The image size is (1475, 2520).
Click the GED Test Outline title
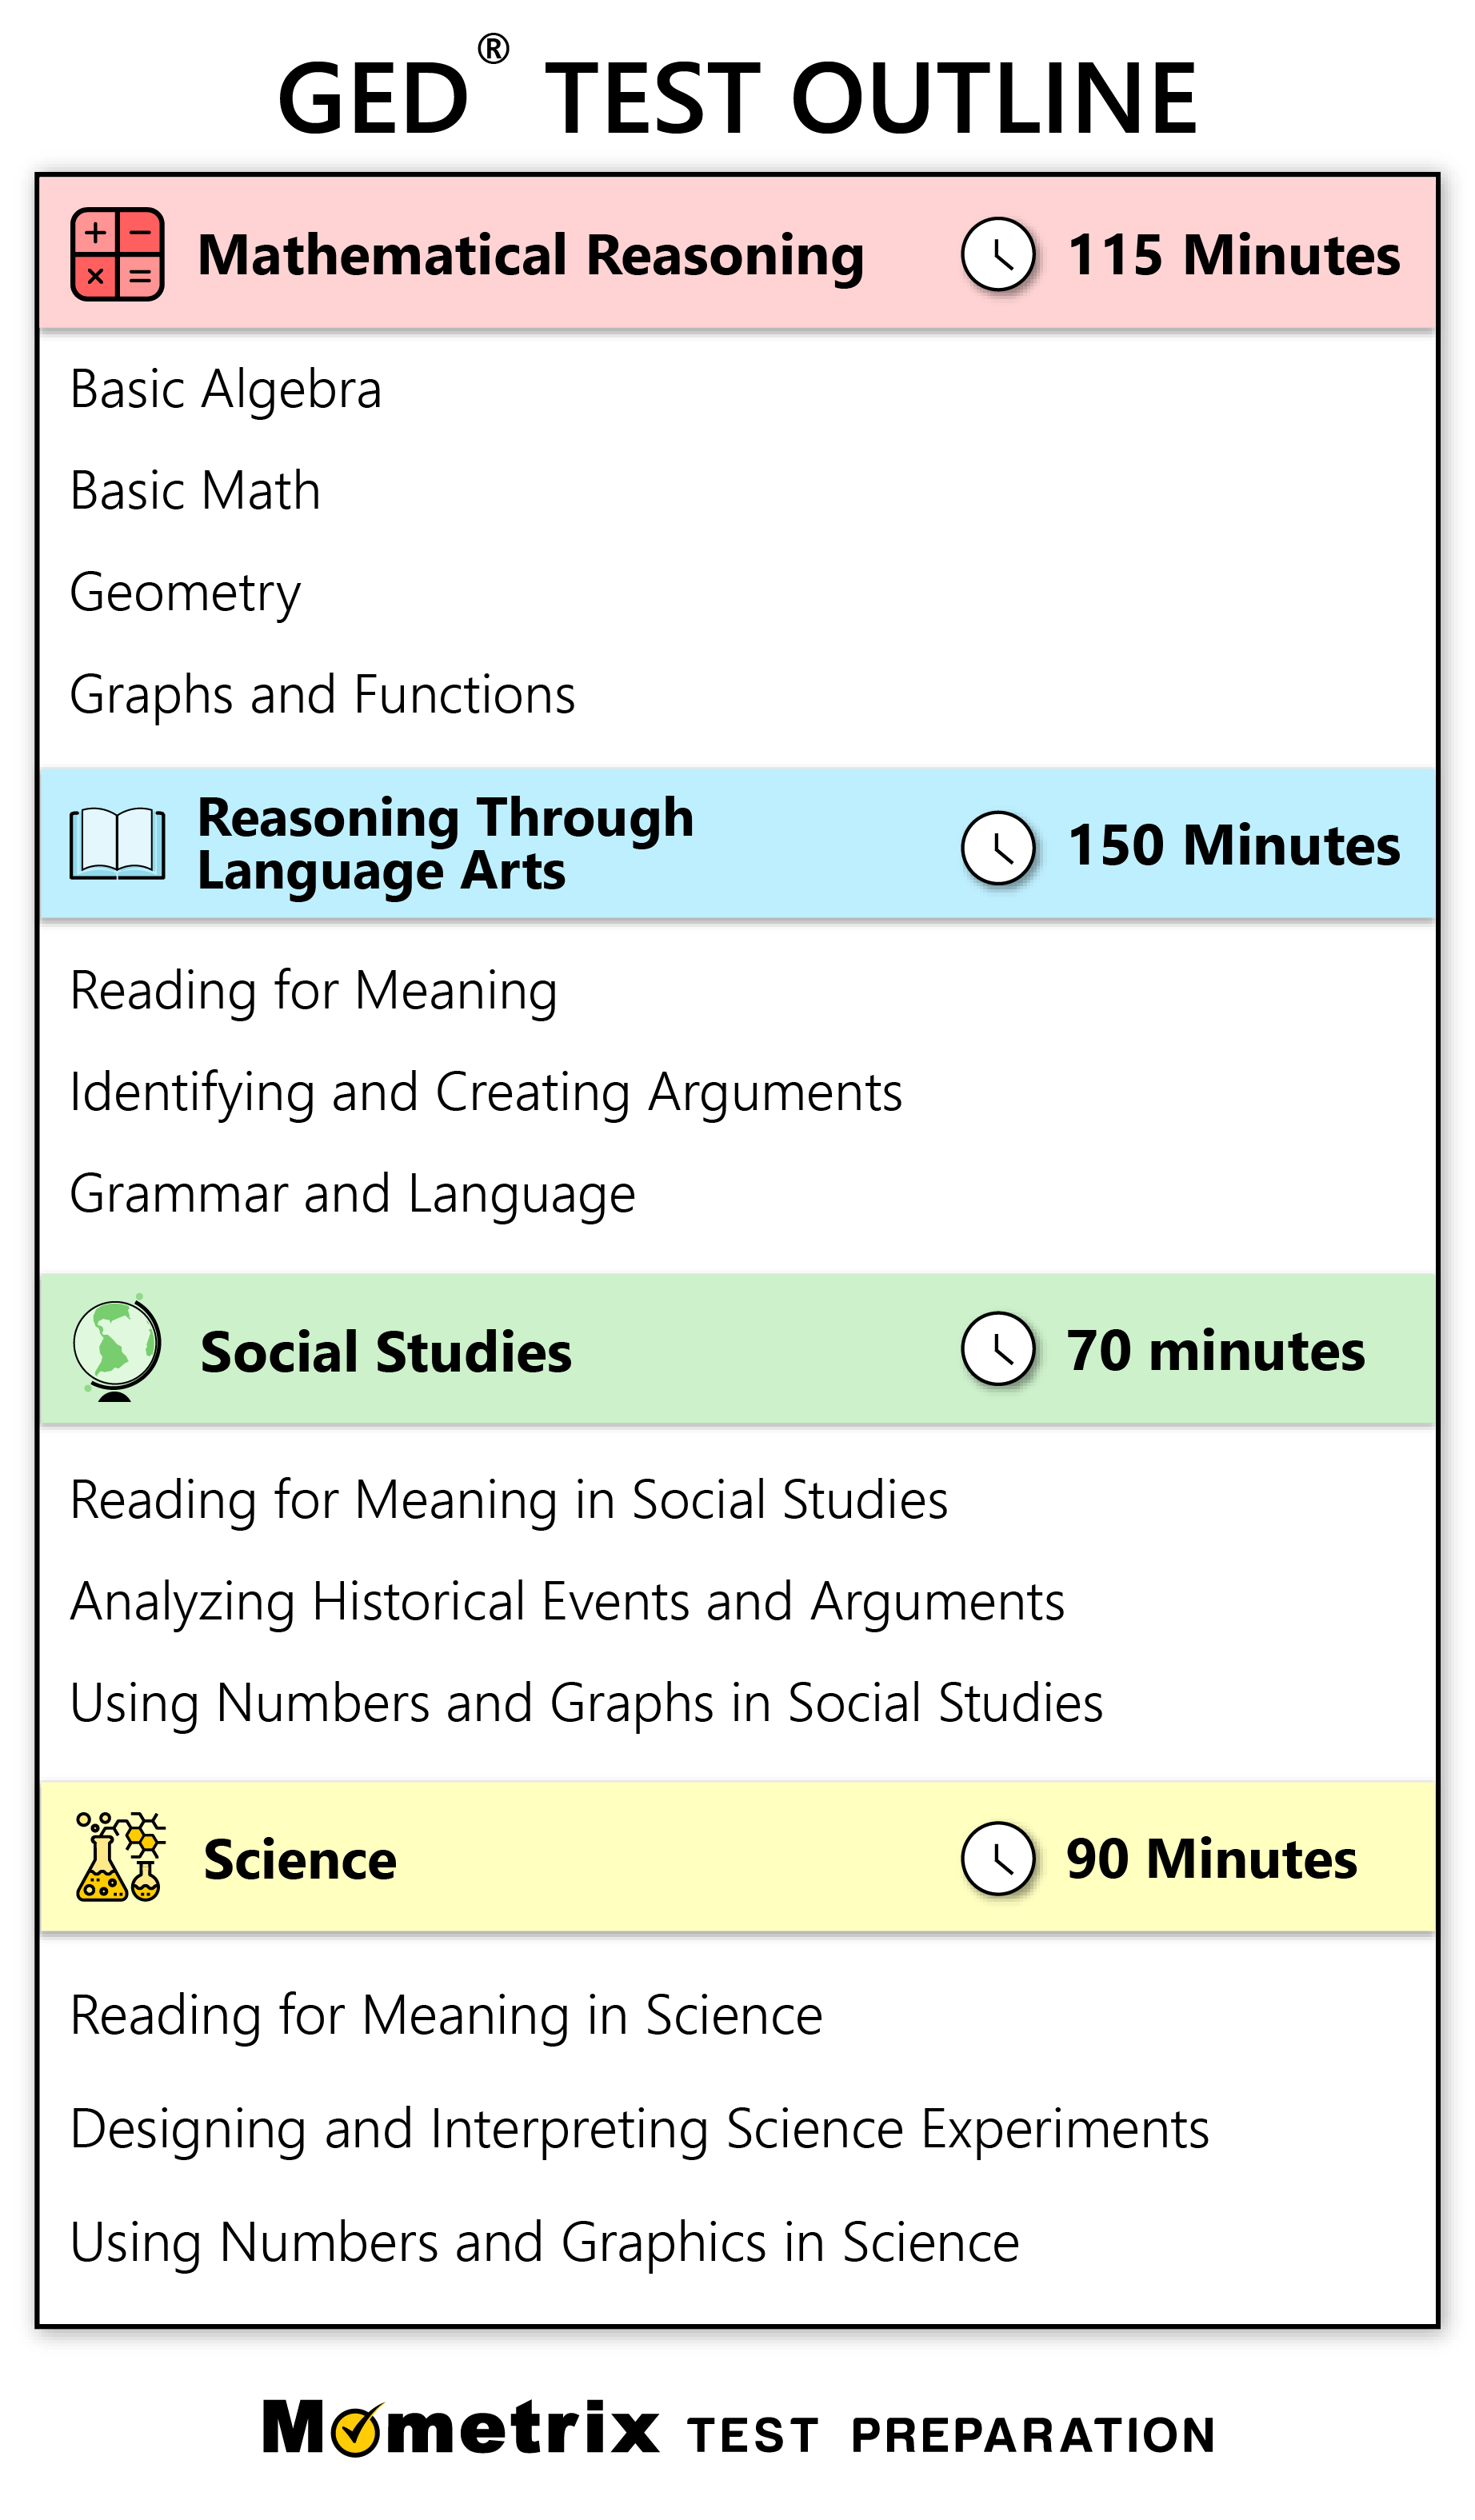tap(737, 97)
